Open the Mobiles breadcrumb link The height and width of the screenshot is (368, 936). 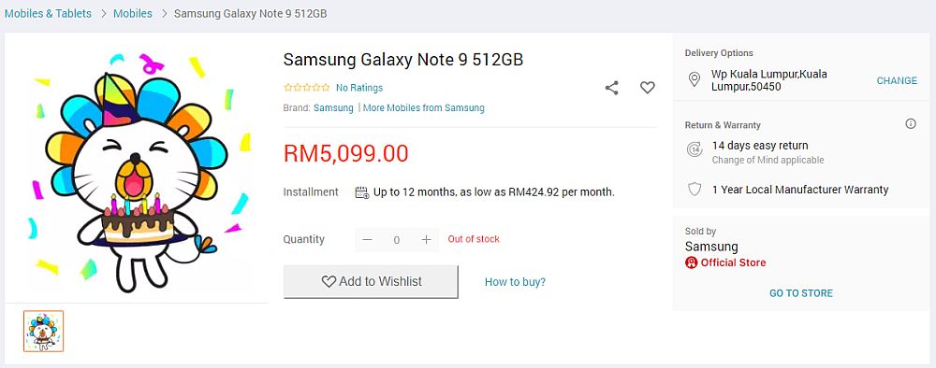tap(133, 13)
